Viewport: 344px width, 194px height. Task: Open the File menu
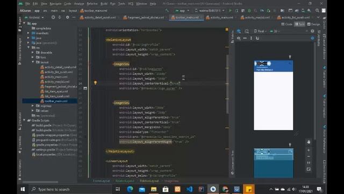[x=27, y=4]
